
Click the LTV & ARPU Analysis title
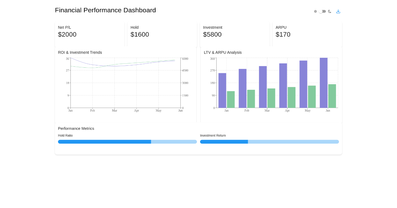tap(223, 52)
